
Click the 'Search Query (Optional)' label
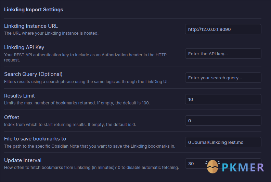coord(33,74)
